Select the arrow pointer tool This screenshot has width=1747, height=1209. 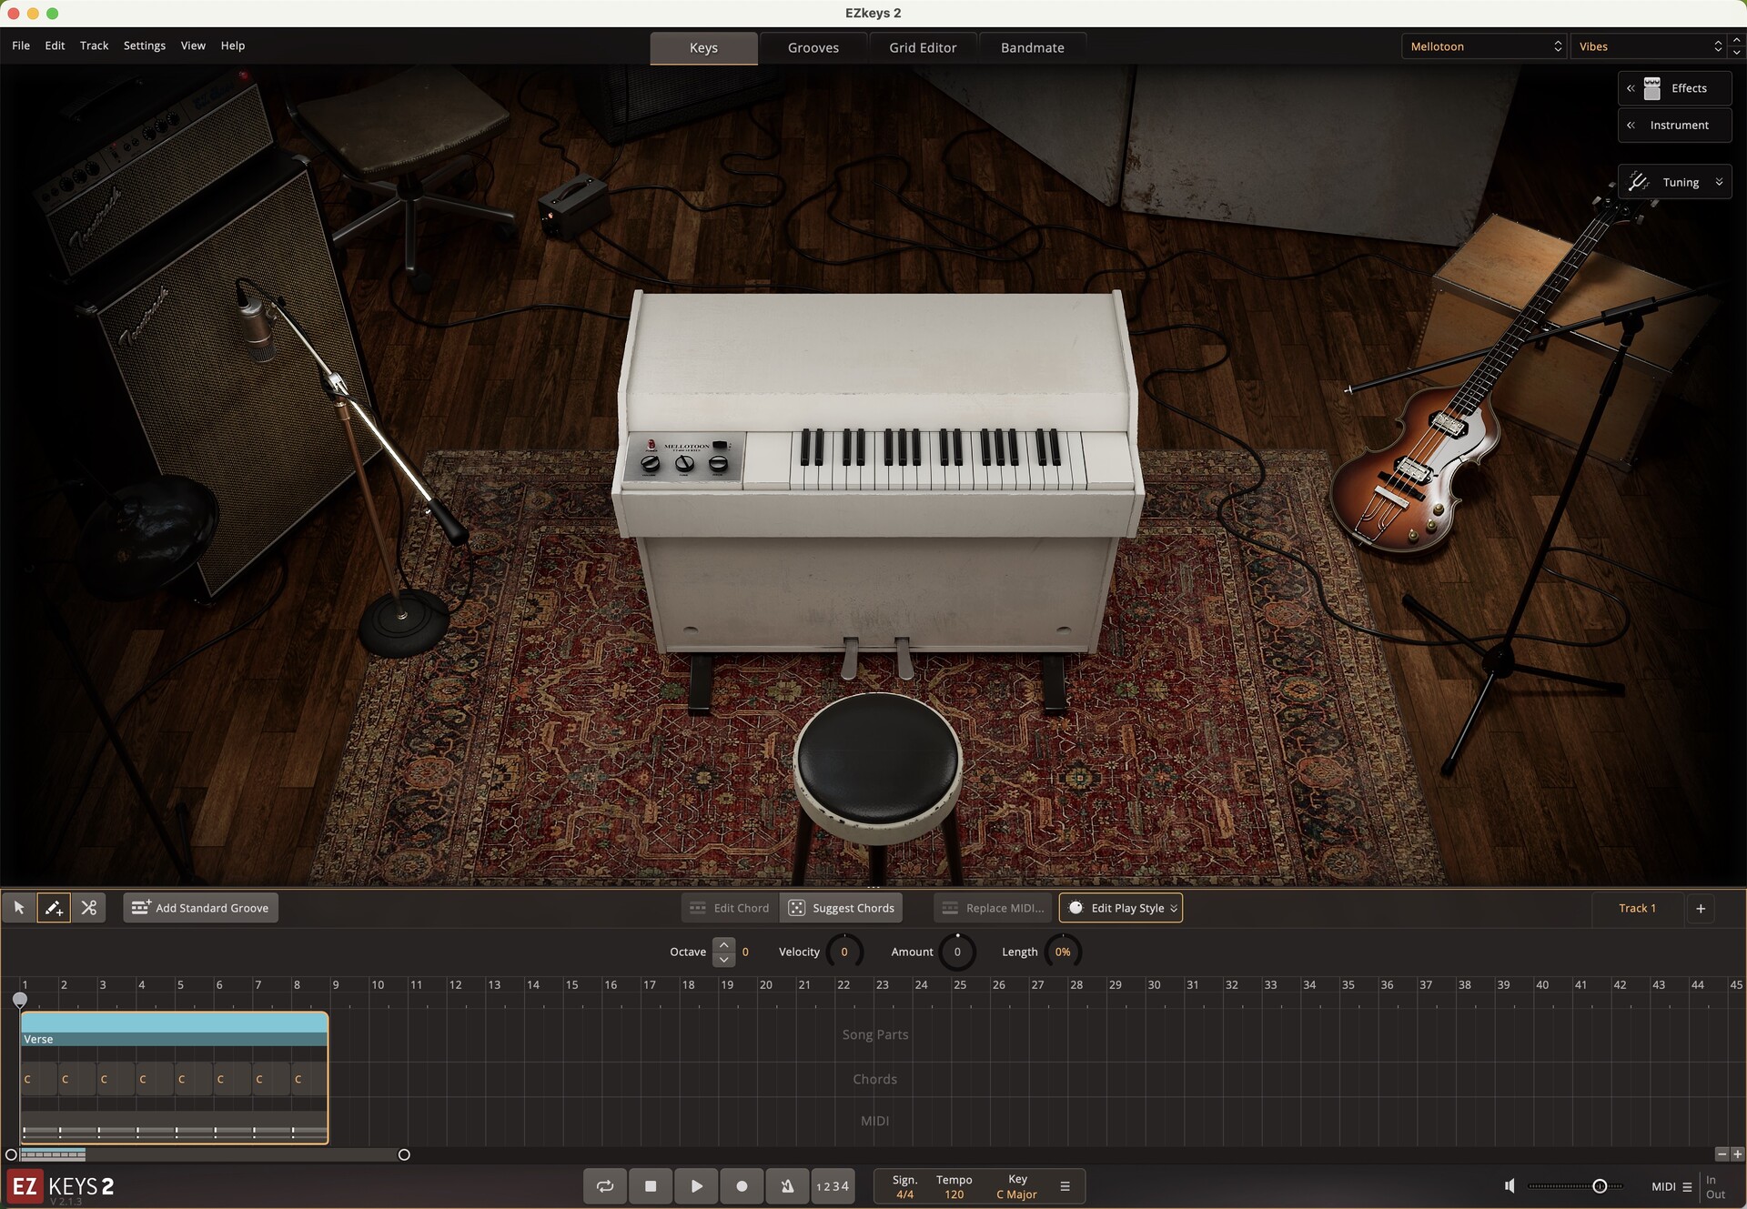(19, 908)
